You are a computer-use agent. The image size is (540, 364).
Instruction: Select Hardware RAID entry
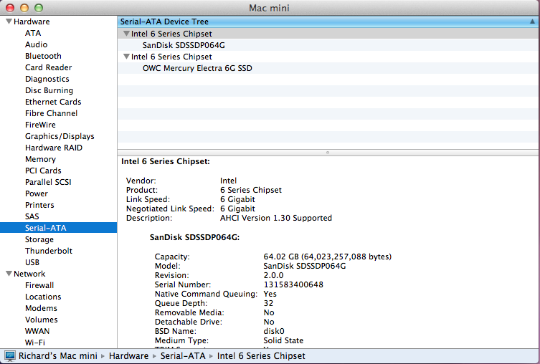53,148
